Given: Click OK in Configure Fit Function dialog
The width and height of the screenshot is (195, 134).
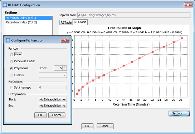Looking at the screenshot, I should click(40, 115).
